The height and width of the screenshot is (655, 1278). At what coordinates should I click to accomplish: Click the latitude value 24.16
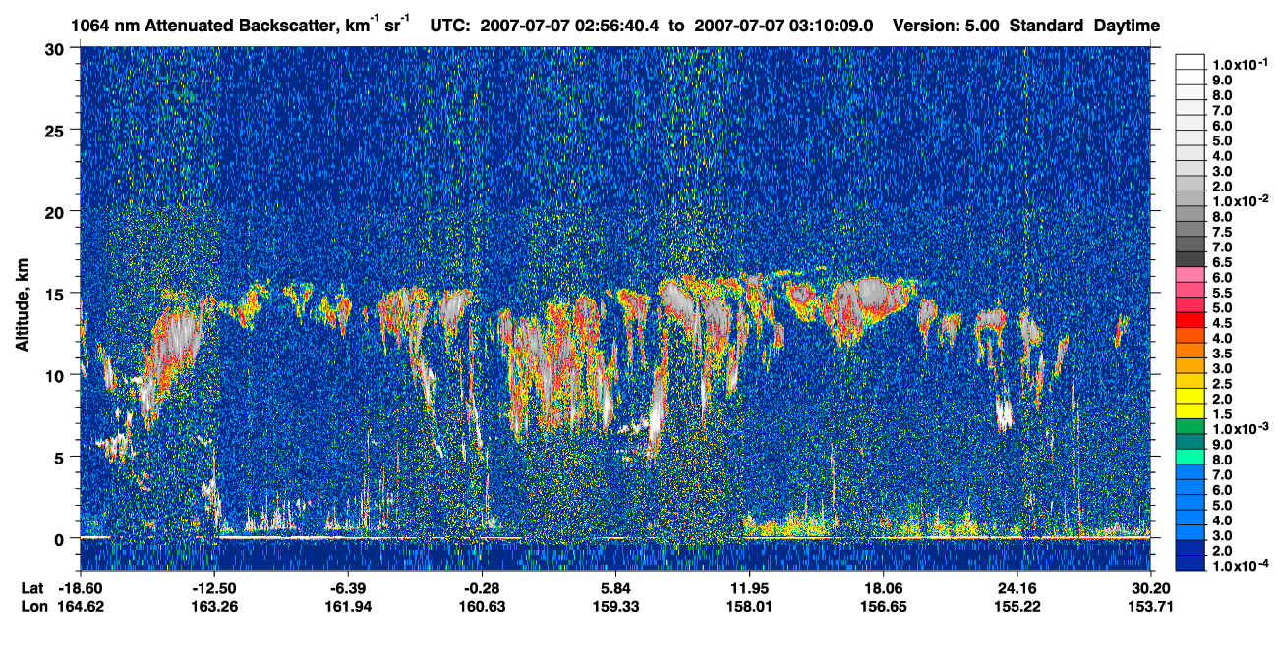[x=1017, y=588]
